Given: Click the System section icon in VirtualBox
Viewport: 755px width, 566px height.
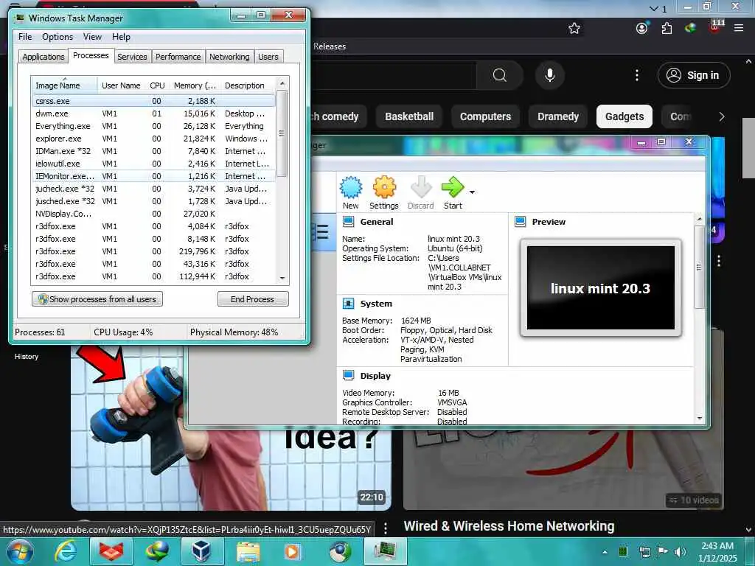Looking at the screenshot, I should click(348, 304).
